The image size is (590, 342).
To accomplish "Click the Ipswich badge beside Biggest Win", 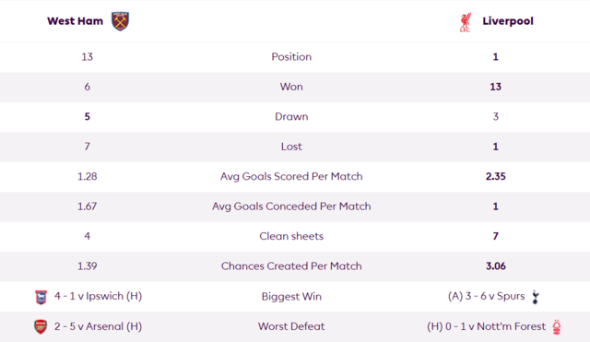I will click(x=41, y=297).
